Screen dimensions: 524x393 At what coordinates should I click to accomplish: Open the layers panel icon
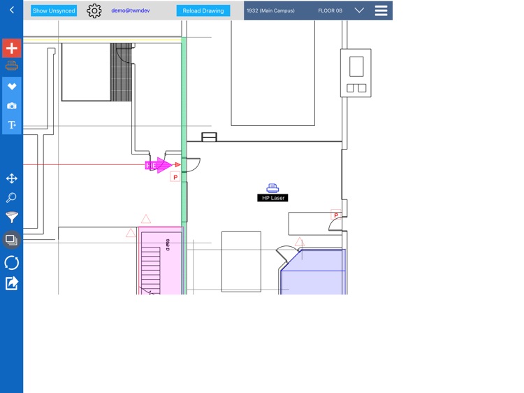(x=12, y=240)
